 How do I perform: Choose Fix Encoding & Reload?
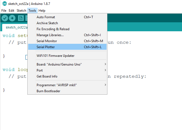coord(67,29)
